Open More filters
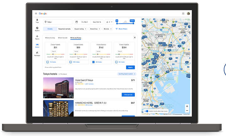The image size is (226, 136). (121, 29)
